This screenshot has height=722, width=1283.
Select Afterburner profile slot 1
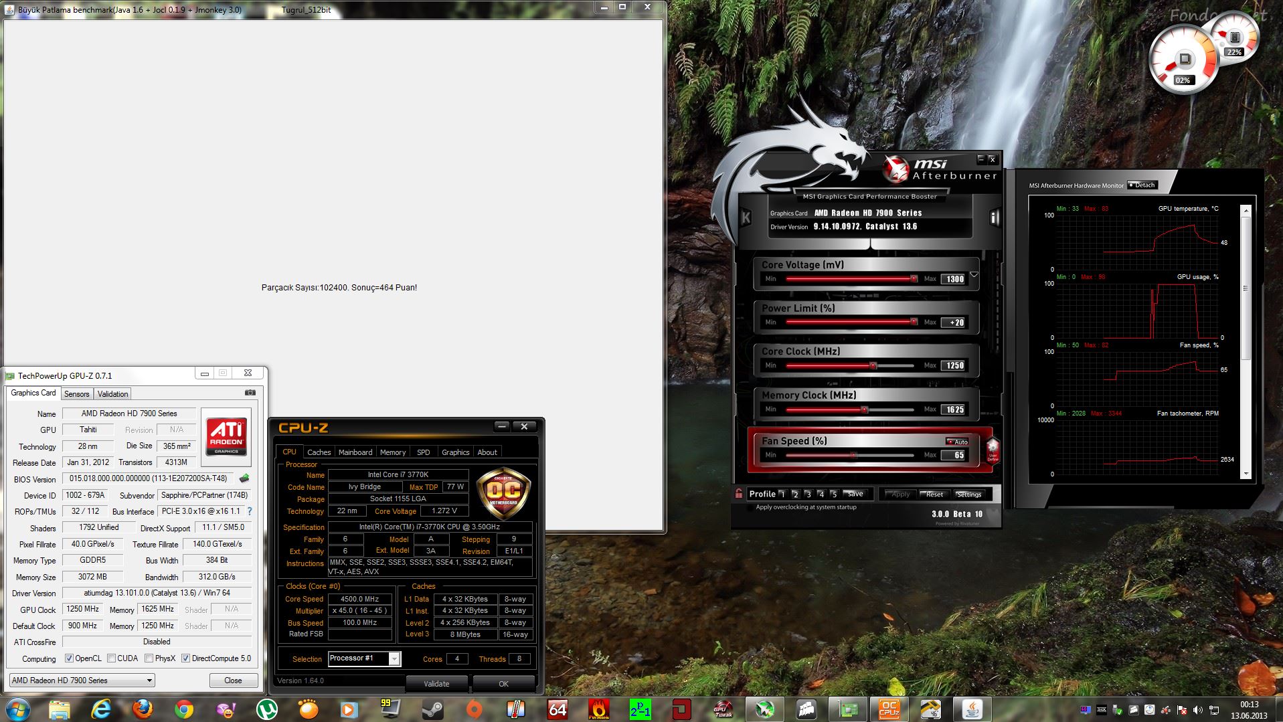[782, 494]
